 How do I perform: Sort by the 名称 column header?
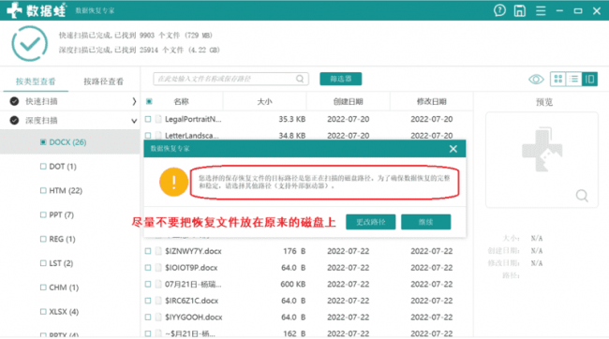click(182, 101)
